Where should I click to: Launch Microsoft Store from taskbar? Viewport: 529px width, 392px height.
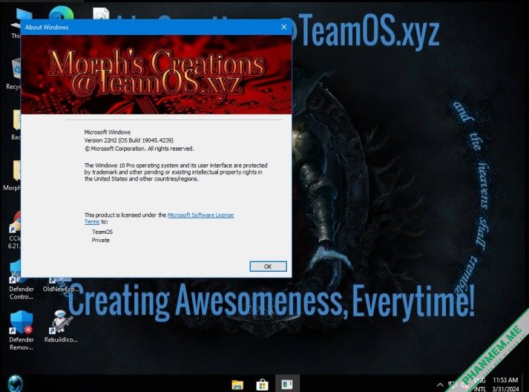262,385
